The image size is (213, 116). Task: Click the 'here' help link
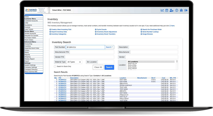click(x=173, y=26)
